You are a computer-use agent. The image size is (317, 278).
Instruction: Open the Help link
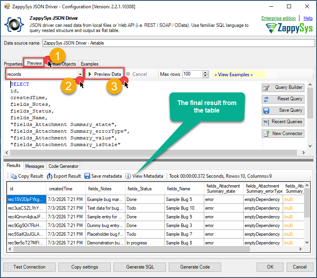[x=308, y=18]
